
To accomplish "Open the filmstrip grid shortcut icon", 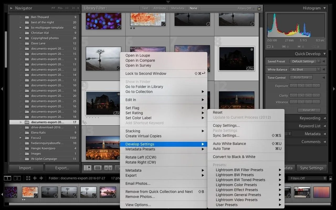I will pos(28,178).
